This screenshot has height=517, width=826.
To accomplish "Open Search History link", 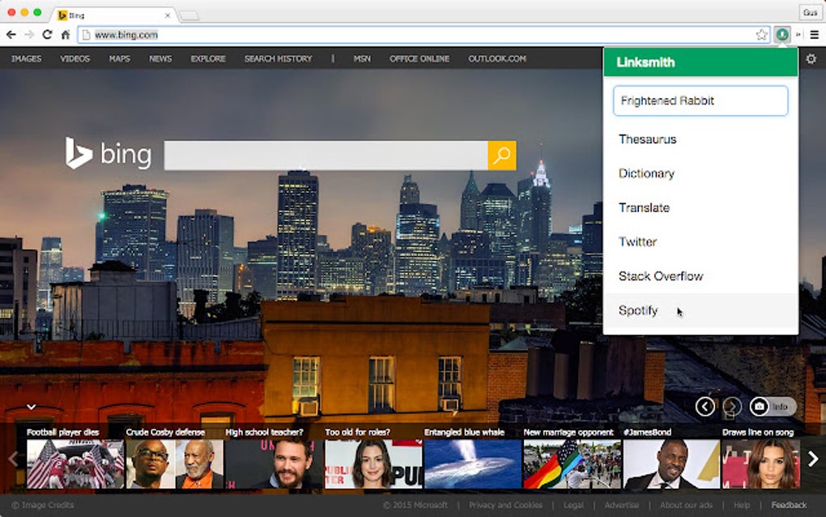I will (278, 59).
